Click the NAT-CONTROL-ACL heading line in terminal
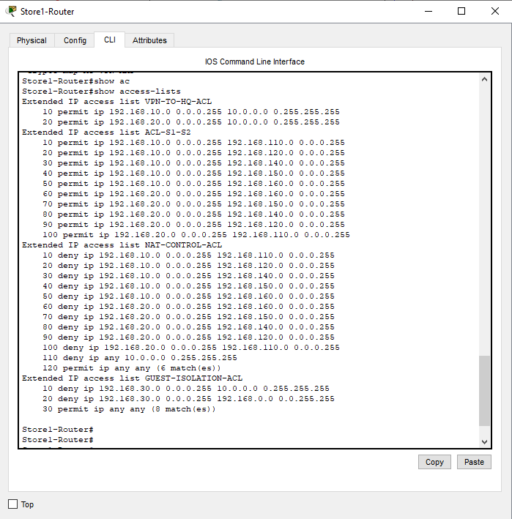Image resolution: width=512 pixels, height=519 pixels. point(122,245)
